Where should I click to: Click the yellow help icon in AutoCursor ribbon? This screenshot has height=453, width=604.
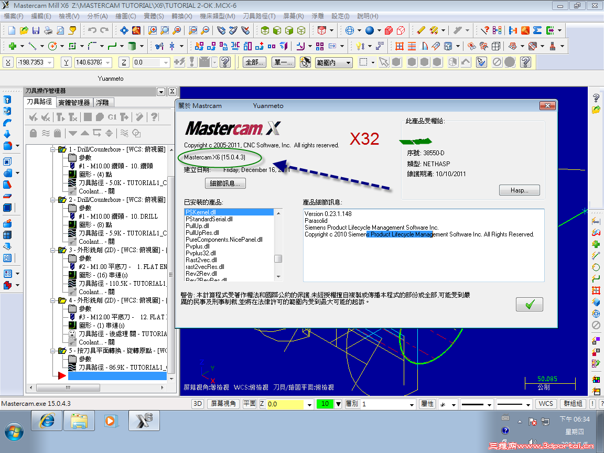(225, 62)
